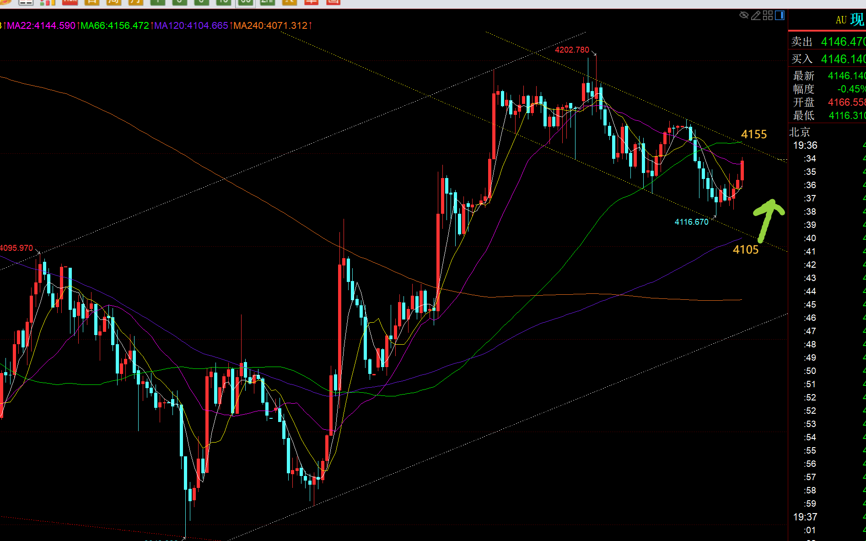Click the 4202.780 high price marker
Viewport: 866px width, 541px height.
click(x=572, y=50)
